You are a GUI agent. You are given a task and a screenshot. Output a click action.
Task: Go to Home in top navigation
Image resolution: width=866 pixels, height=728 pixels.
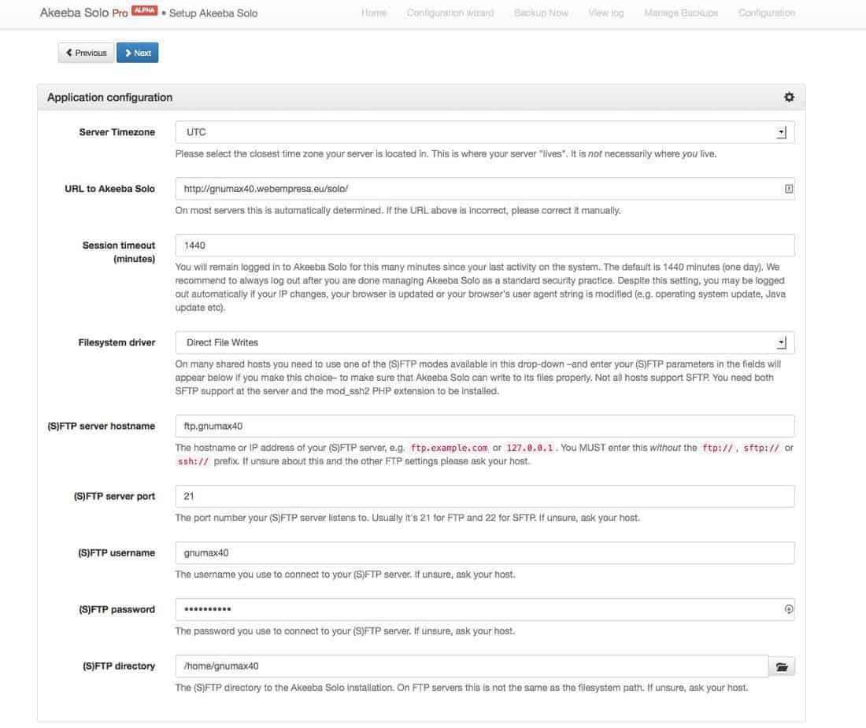[374, 13]
